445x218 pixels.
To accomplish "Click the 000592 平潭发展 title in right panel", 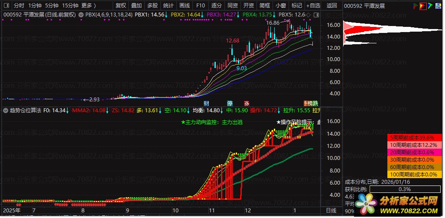I will click(x=365, y=6).
